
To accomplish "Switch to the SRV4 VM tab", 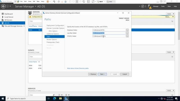I will point(101,2).
